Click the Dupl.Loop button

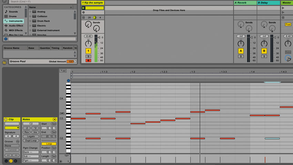[31, 141]
